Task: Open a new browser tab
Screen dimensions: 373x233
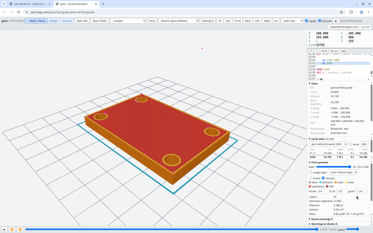Action: (103, 4)
